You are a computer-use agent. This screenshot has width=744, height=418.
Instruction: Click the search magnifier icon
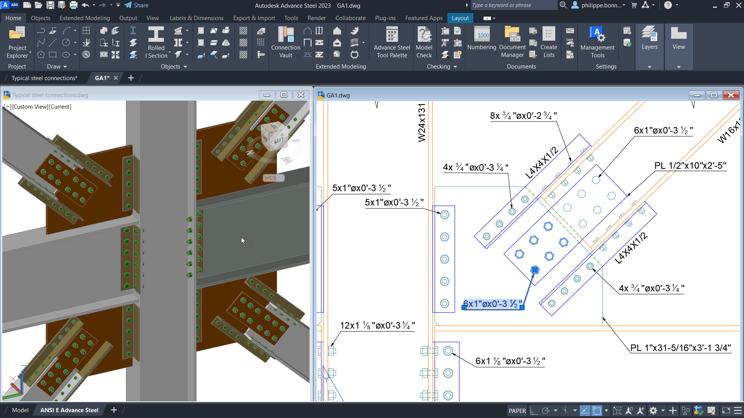coord(563,5)
